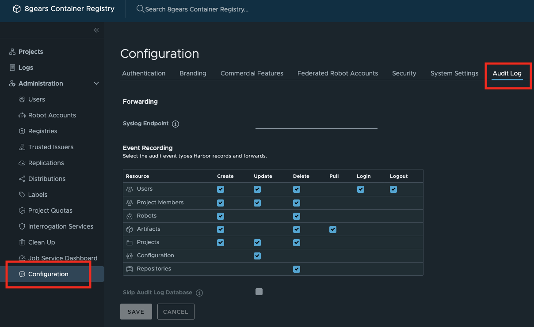Uncheck Delete for Artifacts
Screen dimensions: 534x327
click(297, 229)
